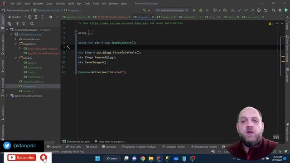Open the Solution explorer options gear
Image resolution: width=290 pixels, height=163 pixels.
point(51,17)
